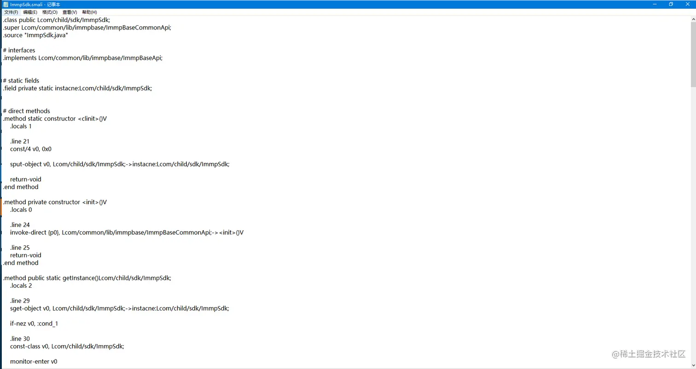Click the 'invoke-direct {p0}' instruction line
The width and height of the screenshot is (696, 369).
(x=127, y=233)
